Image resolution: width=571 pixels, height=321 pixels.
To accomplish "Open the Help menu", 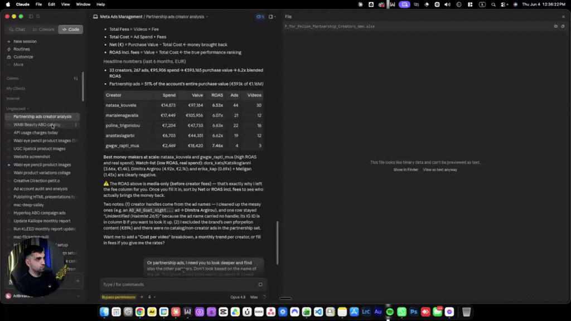I will (x=100, y=4).
